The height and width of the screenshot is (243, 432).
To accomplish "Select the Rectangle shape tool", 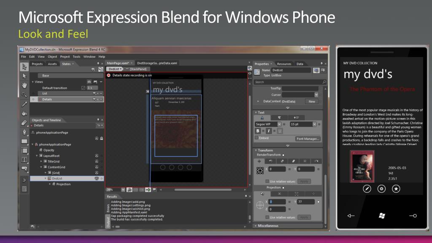I will pyautogui.click(x=24, y=142).
